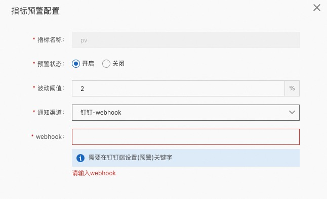Click the 波动阈值 field label
Viewport: 327px width, 199px height.
tap(51, 88)
